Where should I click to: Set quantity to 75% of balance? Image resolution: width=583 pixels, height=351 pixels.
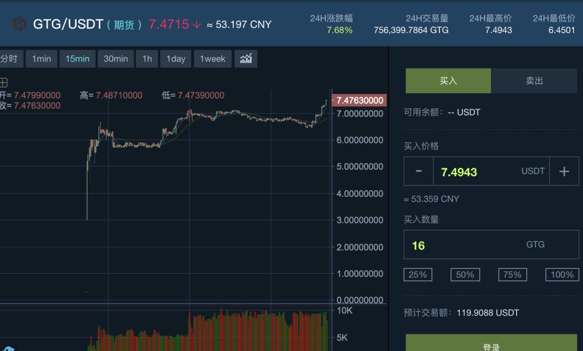512,274
